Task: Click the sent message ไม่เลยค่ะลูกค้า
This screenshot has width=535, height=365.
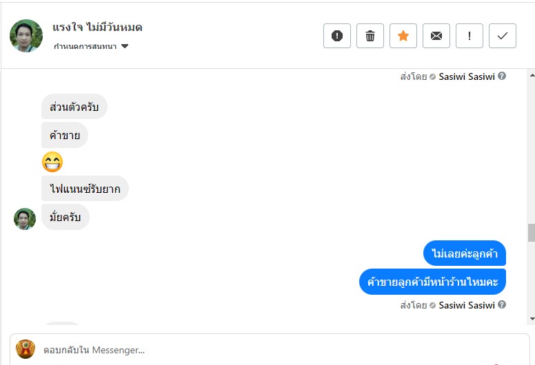Action: tap(465, 253)
